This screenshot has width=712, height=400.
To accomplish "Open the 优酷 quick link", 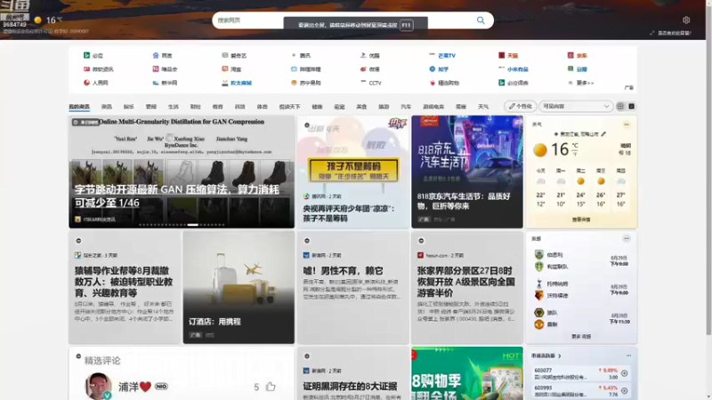I will (369, 55).
